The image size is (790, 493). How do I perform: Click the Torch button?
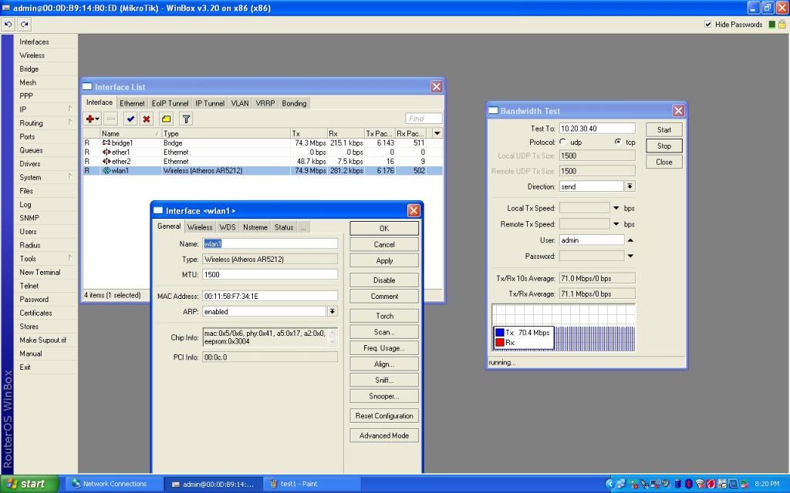pyautogui.click(x=384, y=316)
